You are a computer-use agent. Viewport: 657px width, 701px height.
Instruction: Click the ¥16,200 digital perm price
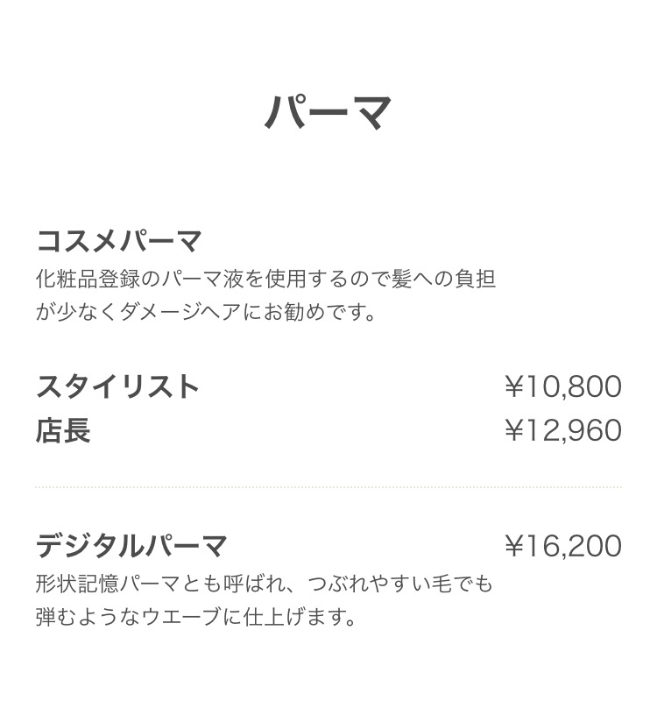coord(563,546)
